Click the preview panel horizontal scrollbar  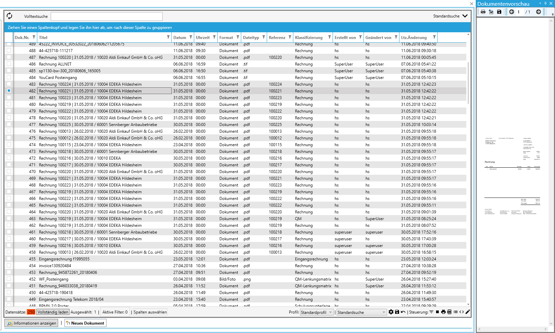[x=512, y=329]
